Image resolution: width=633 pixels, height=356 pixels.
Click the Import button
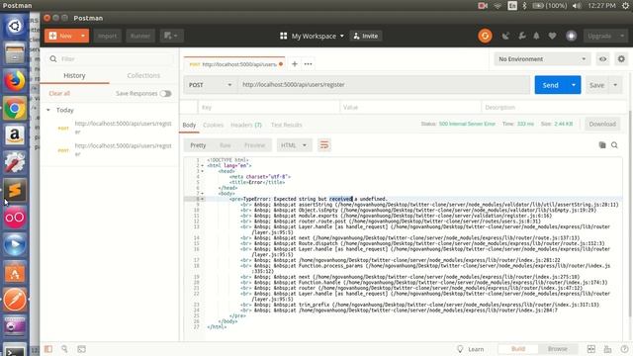[108, 36]
